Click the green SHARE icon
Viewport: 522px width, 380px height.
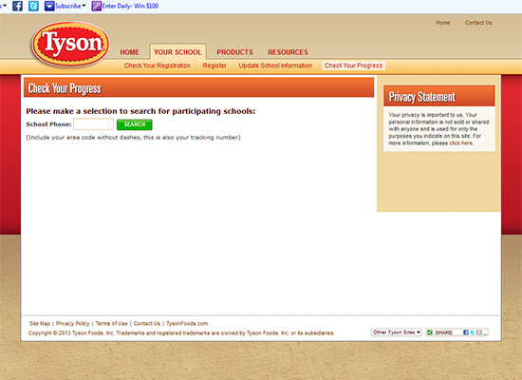click(x=430, y=332)
